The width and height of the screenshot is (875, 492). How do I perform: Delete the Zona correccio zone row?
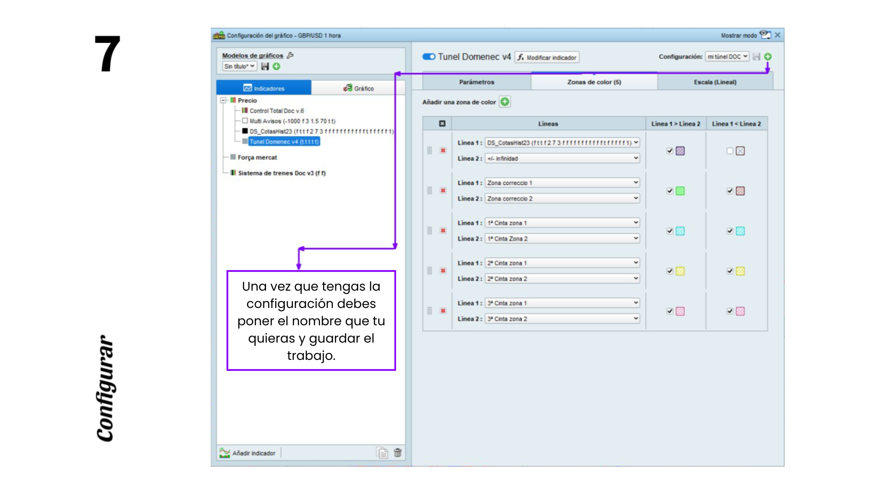point(443,190)
